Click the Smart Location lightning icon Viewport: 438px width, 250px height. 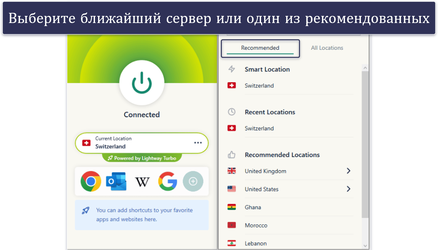point(232,69)
